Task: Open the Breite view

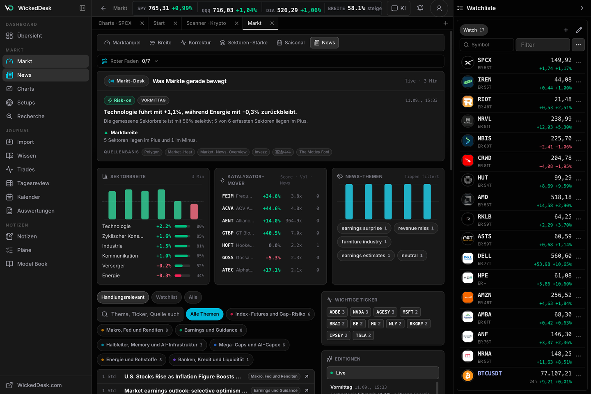Action: 160,43
